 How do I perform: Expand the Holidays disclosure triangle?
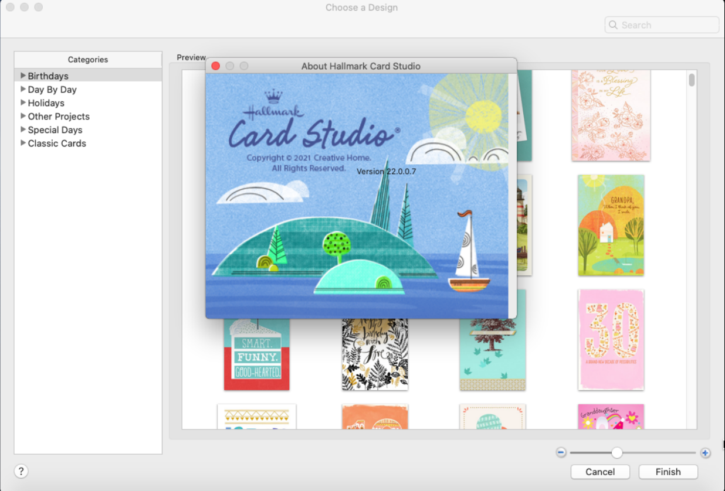coord(23,103)
